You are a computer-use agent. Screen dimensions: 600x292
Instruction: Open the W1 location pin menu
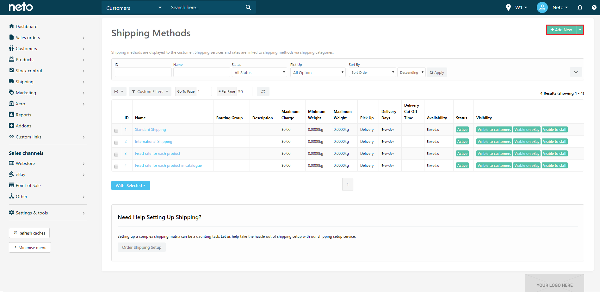pyautogui.click(x=516, y=7)
